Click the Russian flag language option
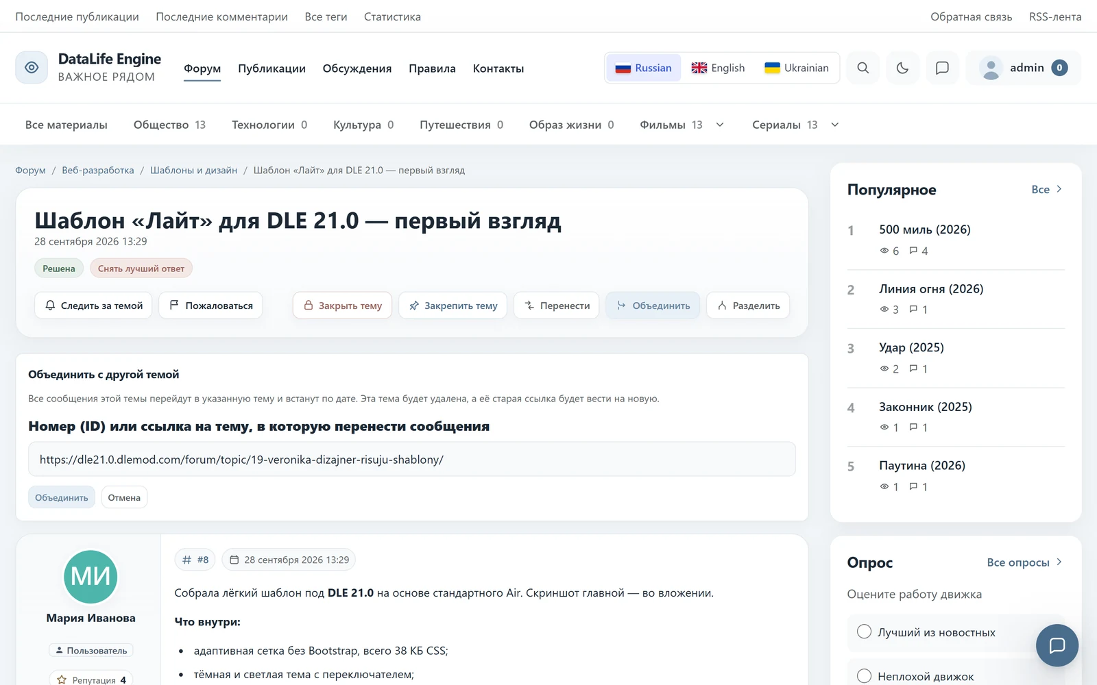 pyautogui.click(x=644, y=68)
